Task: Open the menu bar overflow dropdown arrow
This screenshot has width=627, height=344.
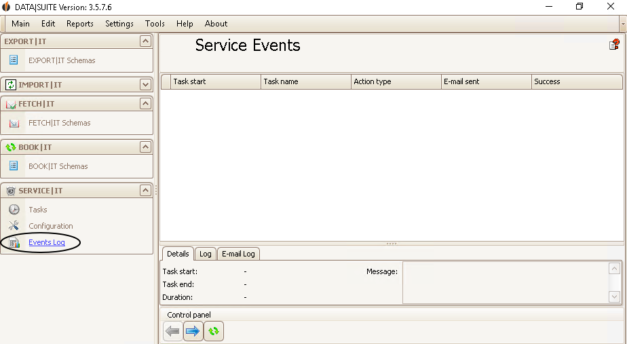Action: [x=623, y=24]
